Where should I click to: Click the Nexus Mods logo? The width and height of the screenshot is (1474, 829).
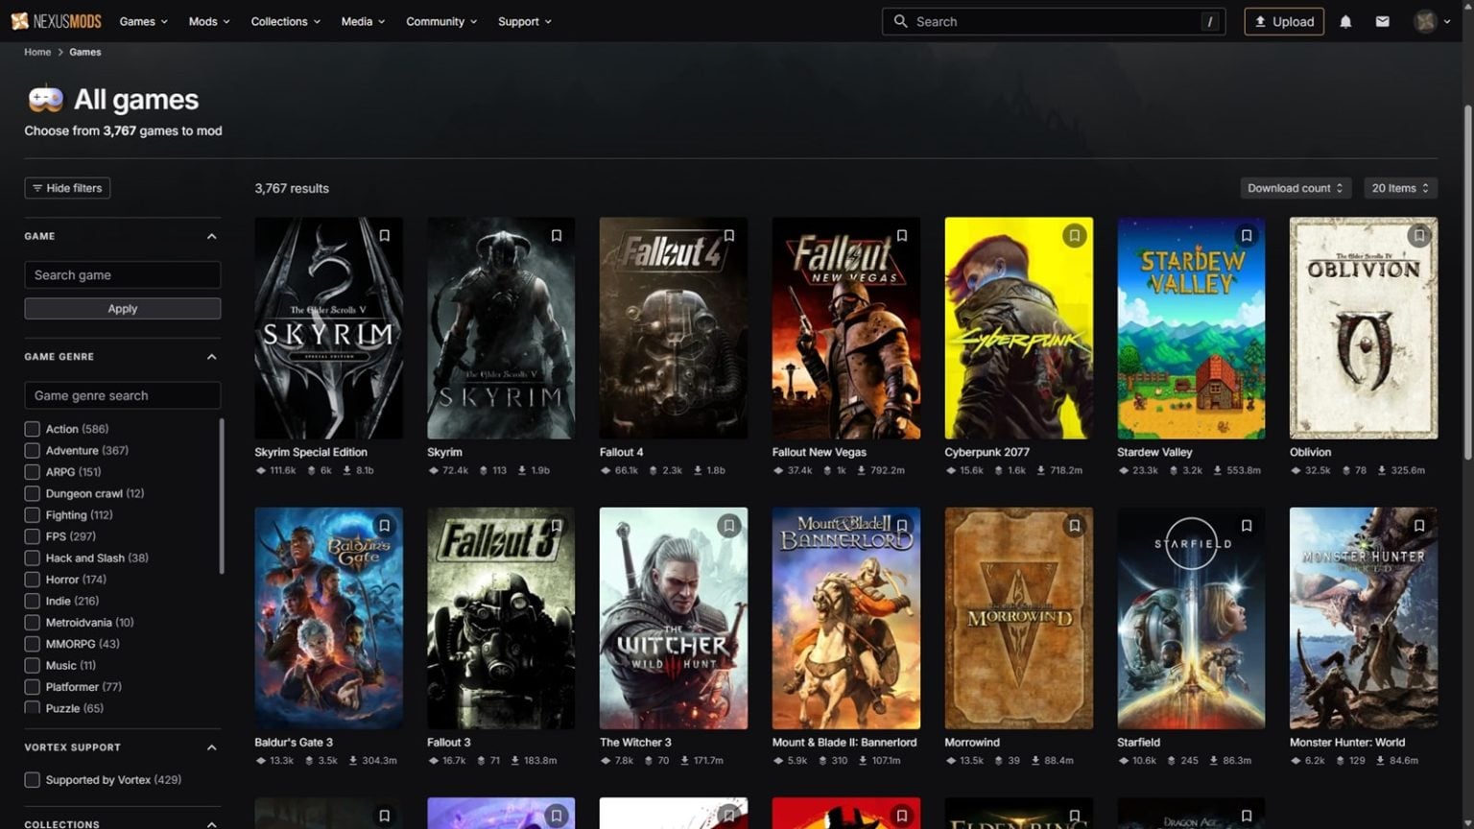(56, 21)
